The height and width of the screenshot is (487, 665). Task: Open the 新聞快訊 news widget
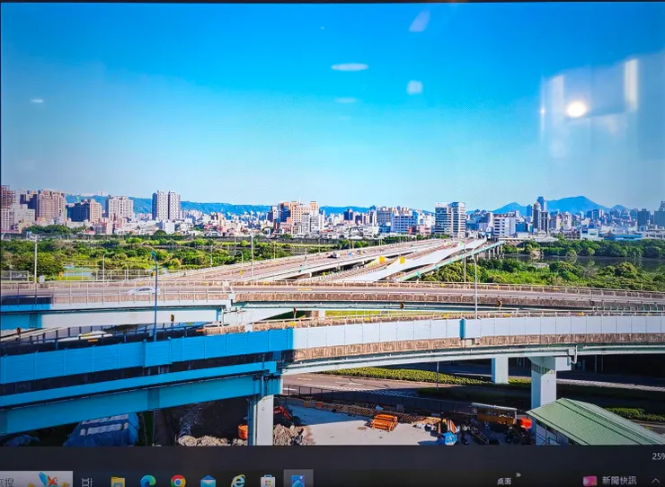pyautogui.click(x=610, y=481)
